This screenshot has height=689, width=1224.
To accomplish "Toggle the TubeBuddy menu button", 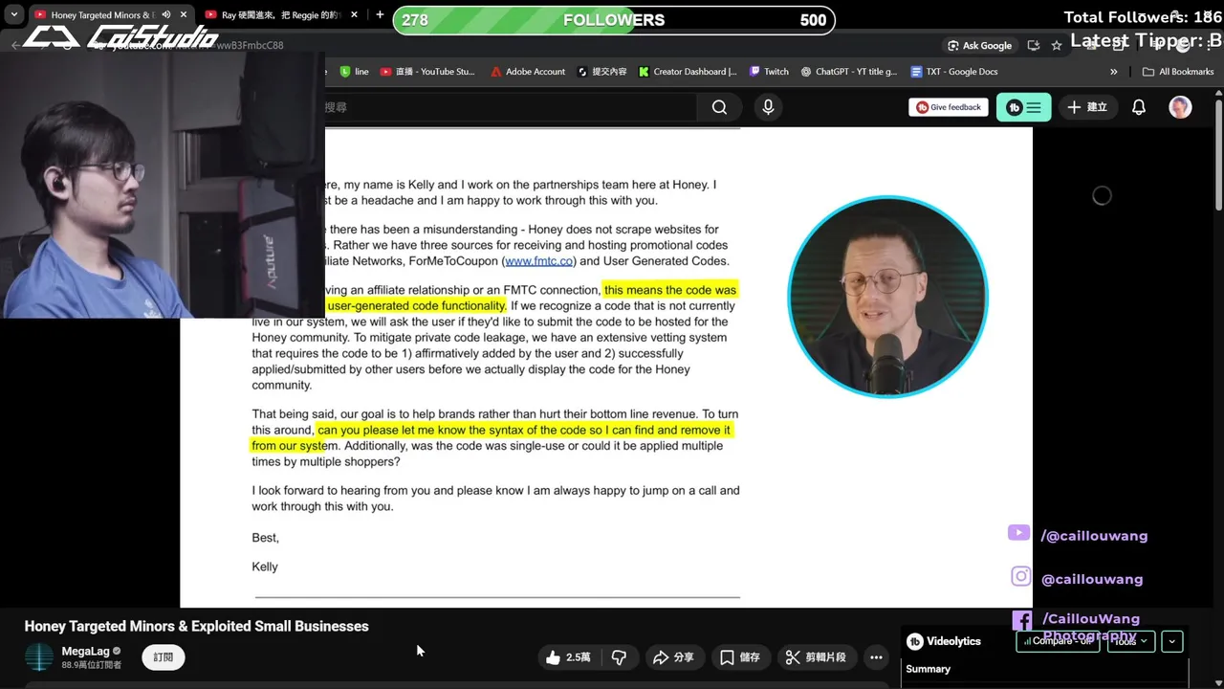I will (x=1024, y=107).
